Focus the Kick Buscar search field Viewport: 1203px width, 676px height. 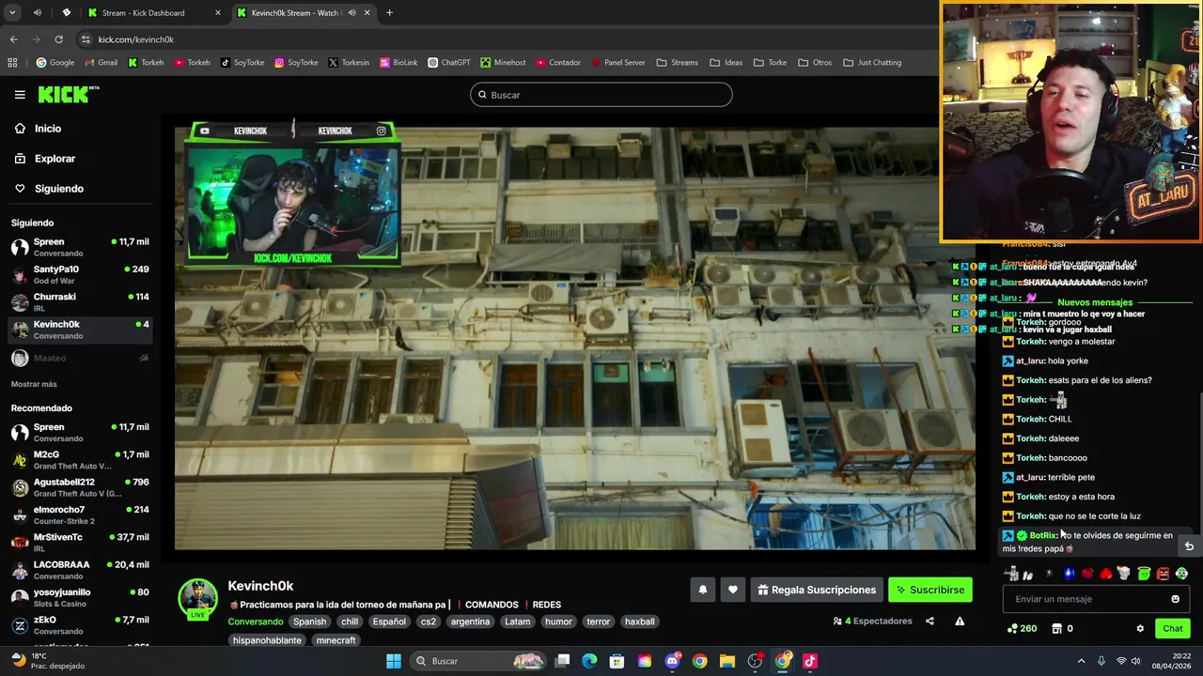[x=601, y=95]
